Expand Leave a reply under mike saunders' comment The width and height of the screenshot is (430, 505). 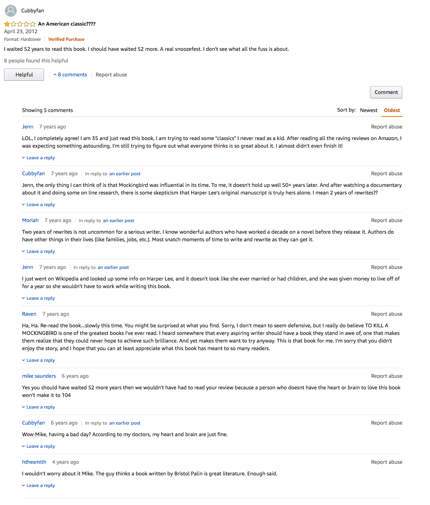[x=38, y=407]
